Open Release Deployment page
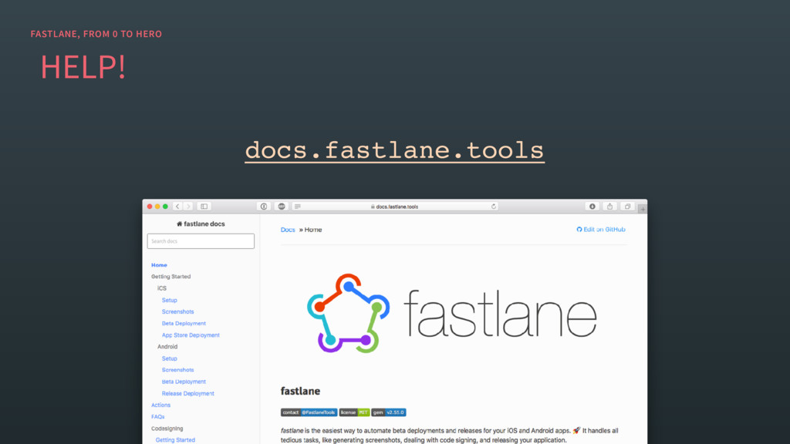 (188, 394)
